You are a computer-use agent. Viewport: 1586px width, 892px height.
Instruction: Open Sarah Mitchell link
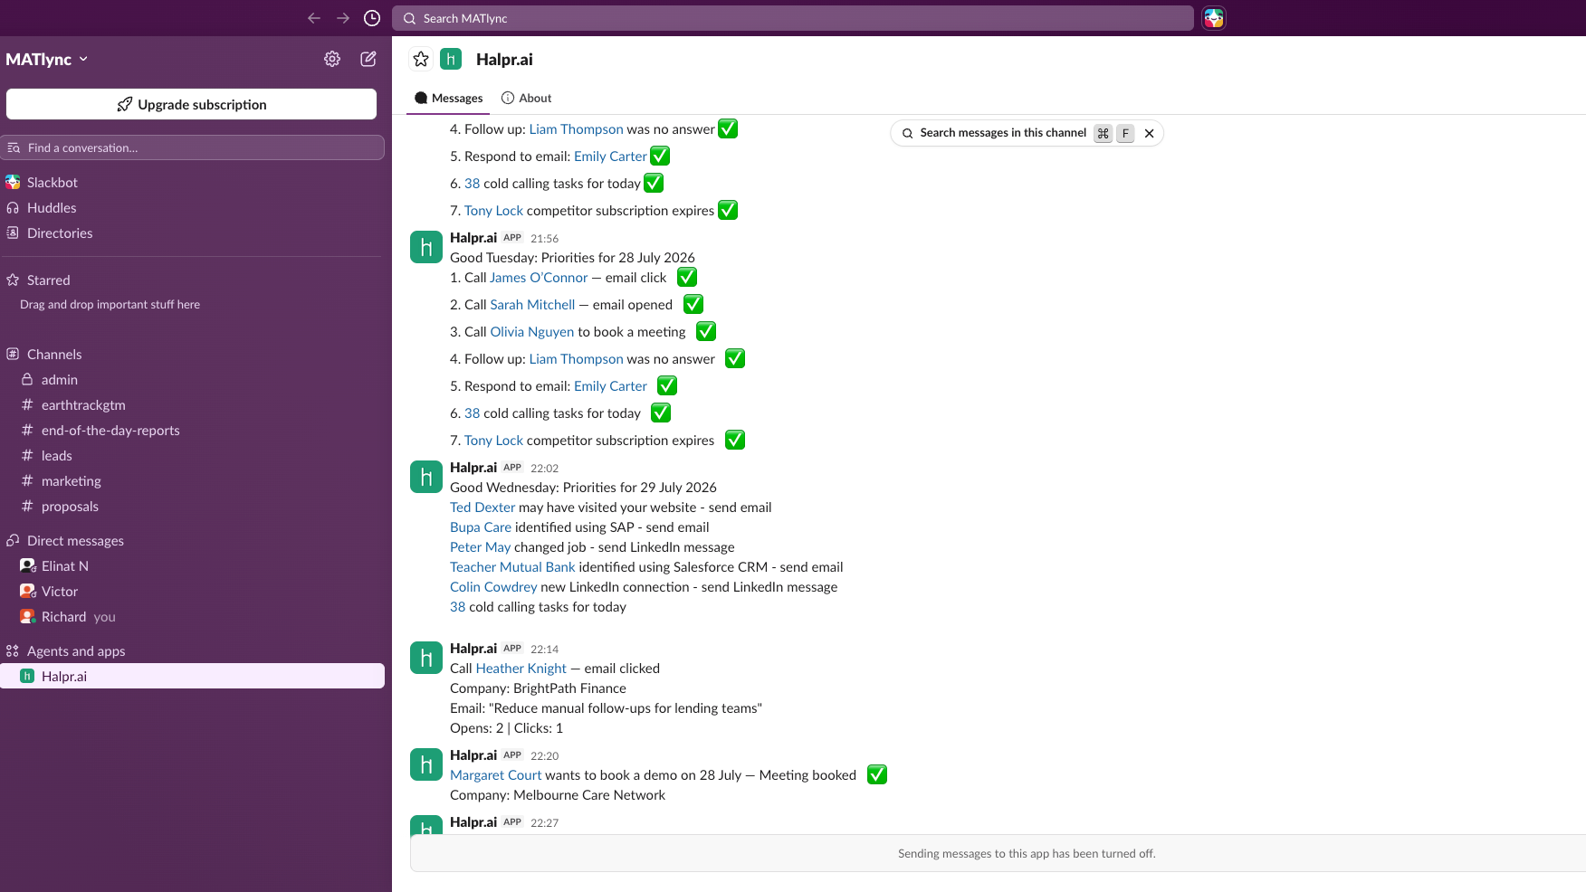pos(532,305)
